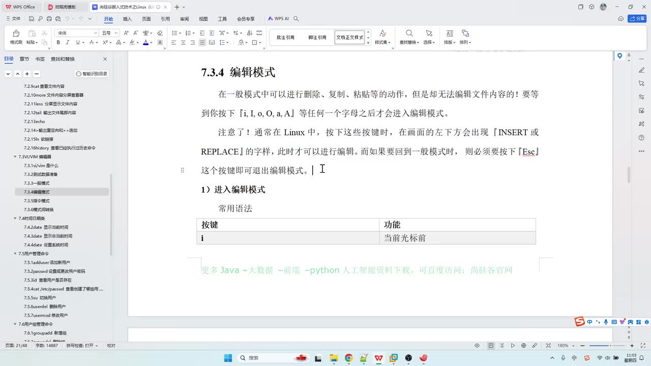Click the zoom in plus button
Viewport: 651px width, 366px height.
tap(632, 346)
